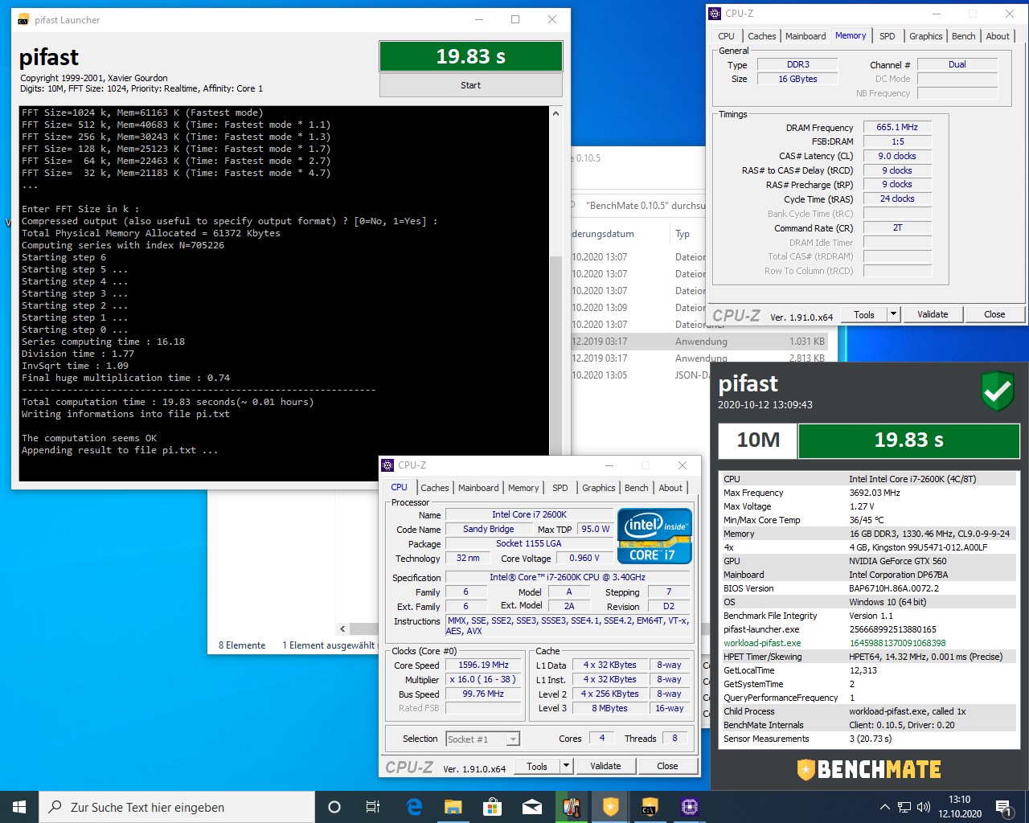Click the temperature monitor taskbar icon
Screen dimensions: 1029x823
click(x=571, y=807)
